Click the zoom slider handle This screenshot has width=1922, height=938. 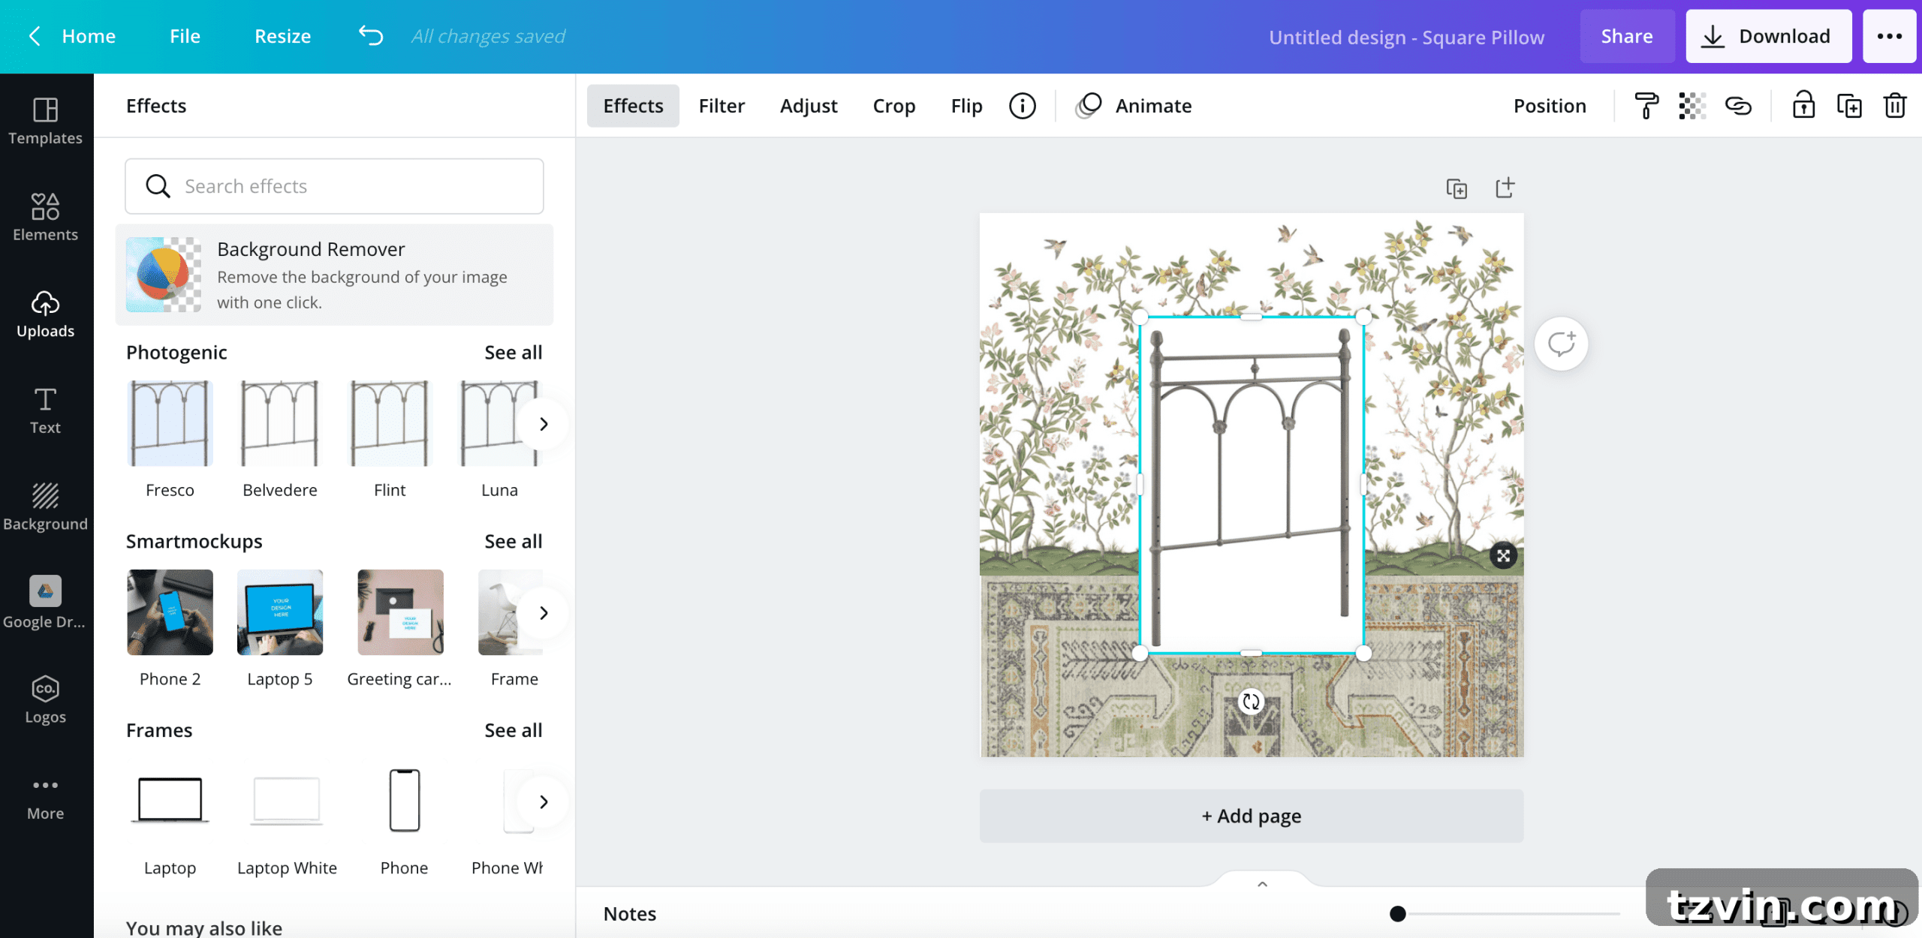click(x=1397, y=914)
